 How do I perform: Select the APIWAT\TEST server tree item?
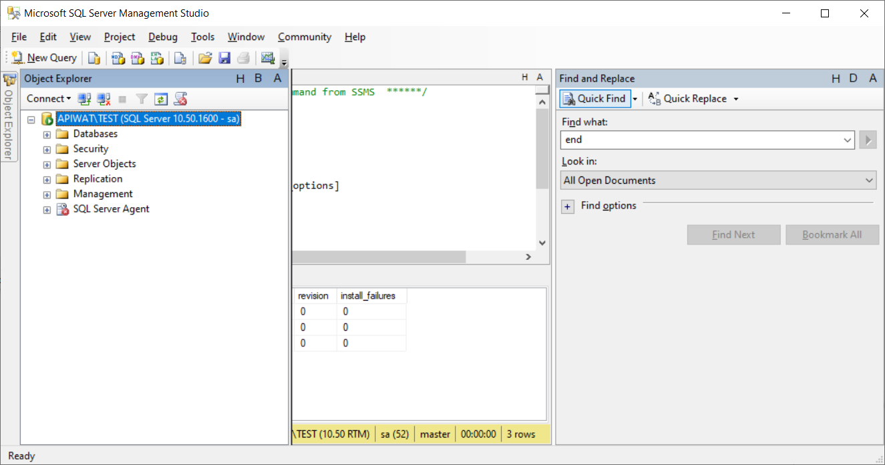click(148, 119)
